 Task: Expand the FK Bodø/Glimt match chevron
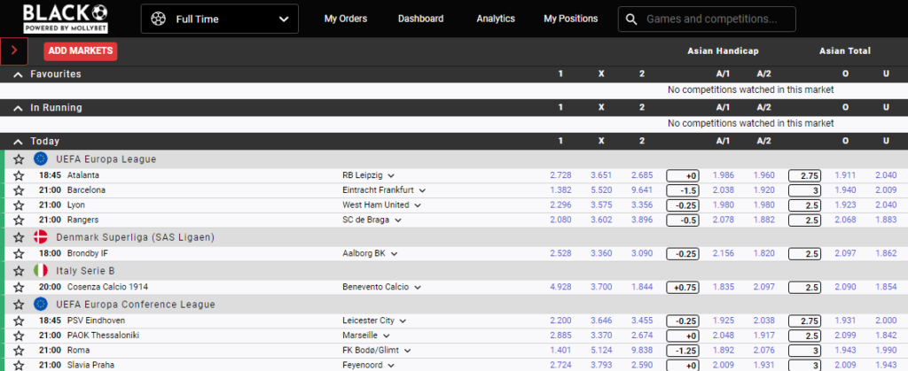click(408, 351)
